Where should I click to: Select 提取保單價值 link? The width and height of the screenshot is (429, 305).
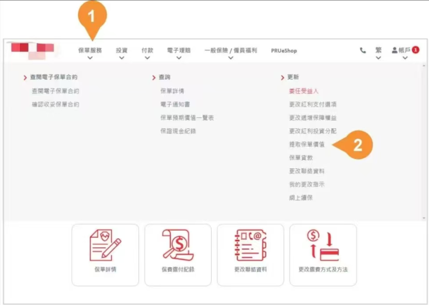307,144
